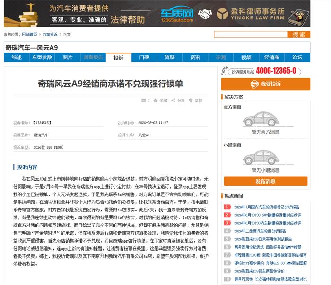
Task: Click the hotline number 4006-12365-0
Action: pos(276,71)
